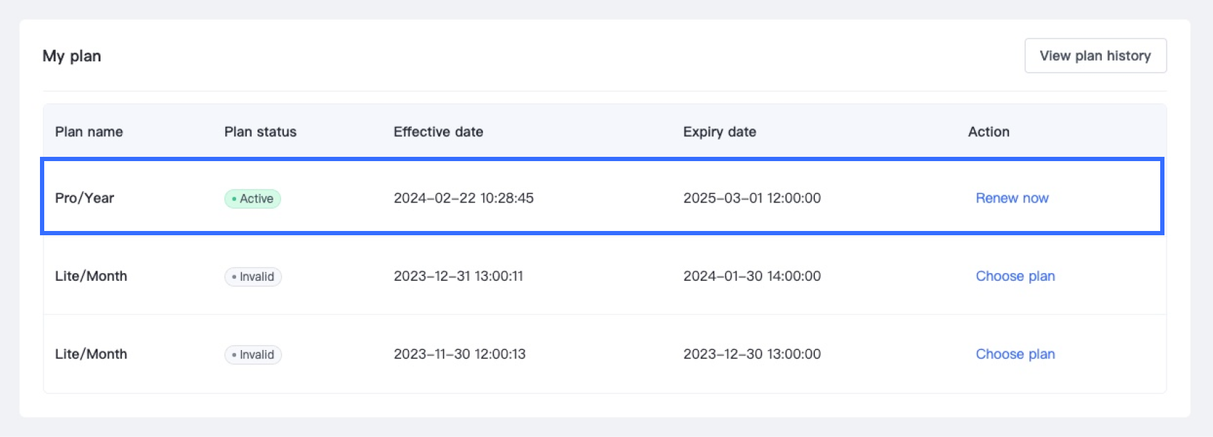1213x437 pixels.
Task: Click the Expiry date column header
Action: click(719, 132)
